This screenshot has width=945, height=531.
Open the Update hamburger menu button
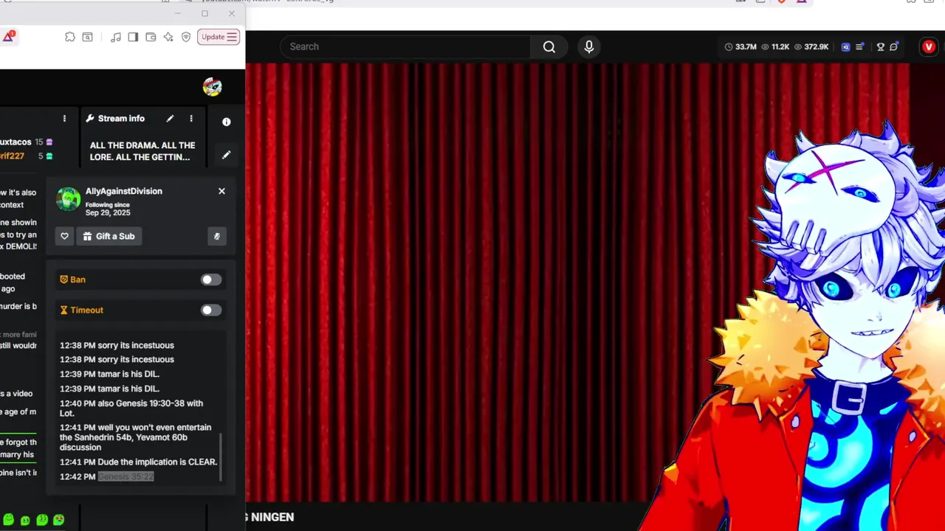[219, 37]
